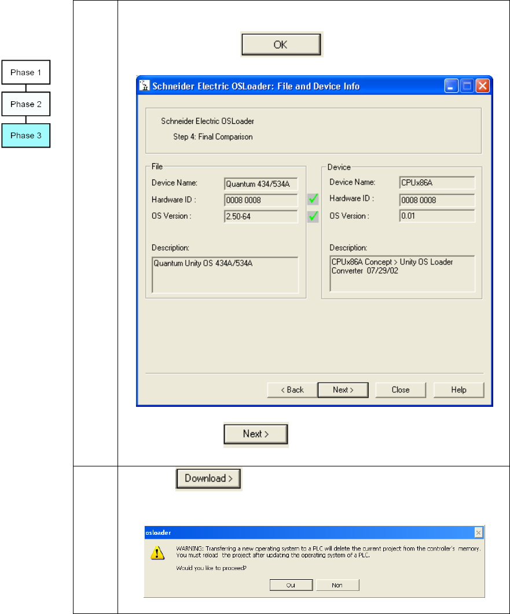Image resolution: width=510 pixels, height=614 pixels.
Task: Select the highlighted Phase 3 box
Action: 26,135
